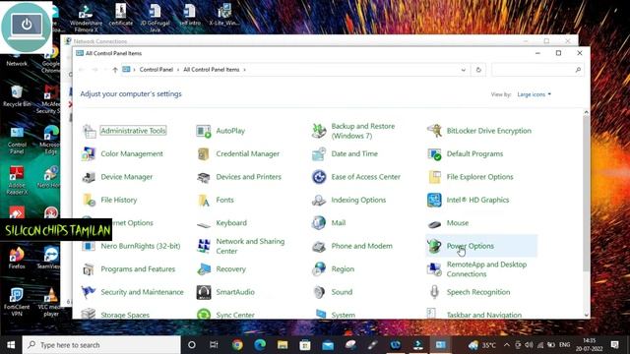
Task: Select FortiClient VPN desktop icon
Action: [x=17, y=302]
